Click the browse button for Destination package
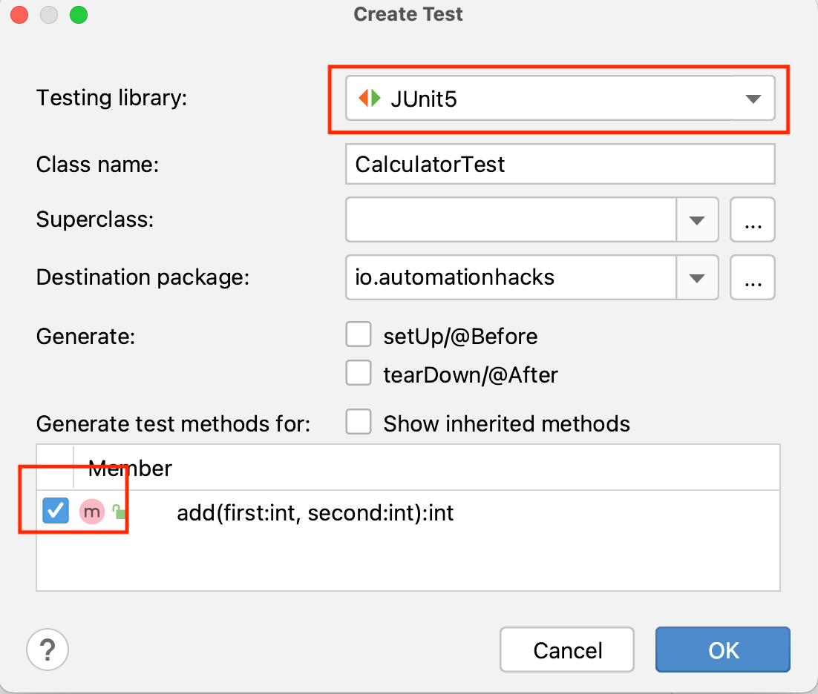The height and width of the screenshot is (694, 818). click(x=752, y=277)
